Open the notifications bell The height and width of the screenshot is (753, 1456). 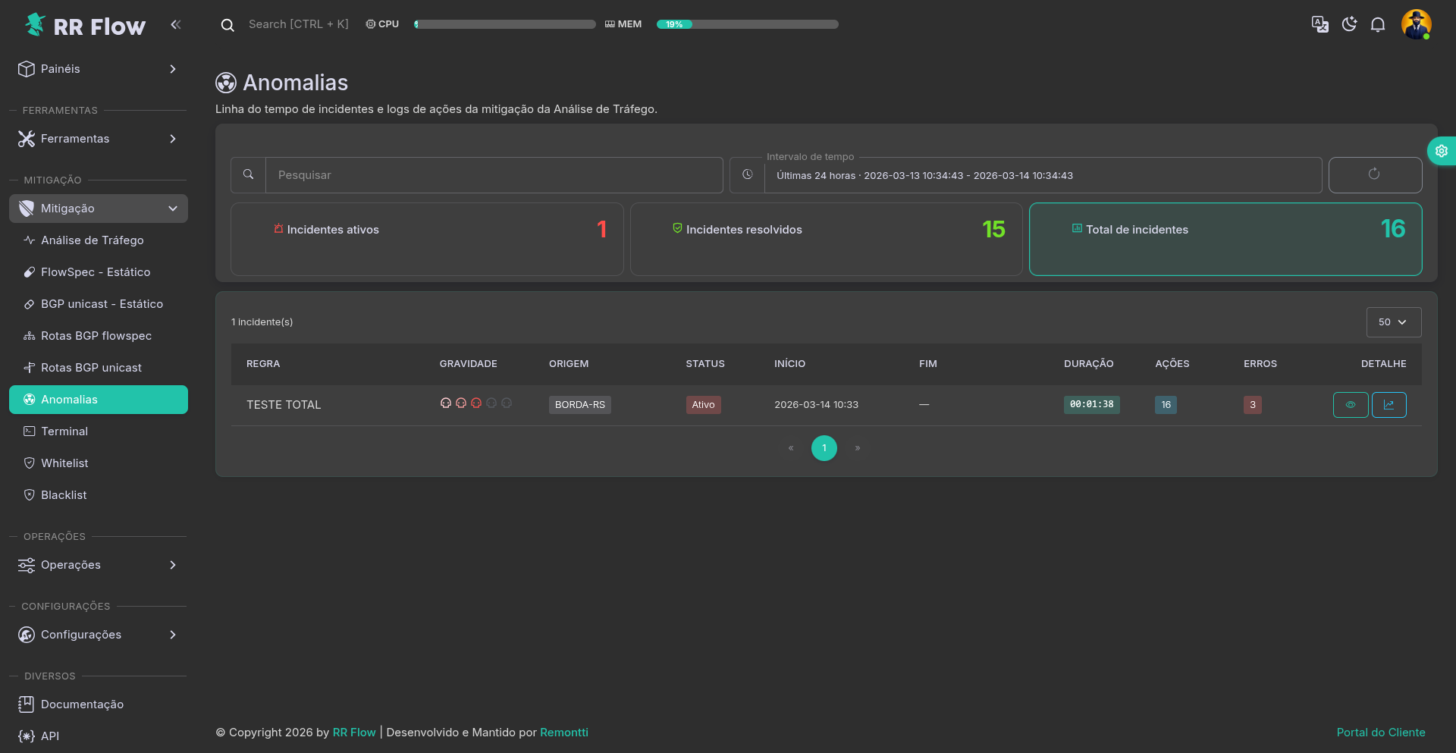click(x=1378, y=24)
